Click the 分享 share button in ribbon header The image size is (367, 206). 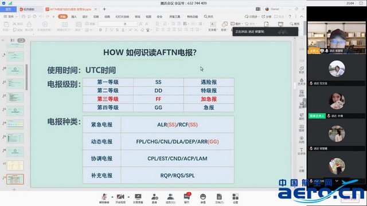click(x=267, y=17)
